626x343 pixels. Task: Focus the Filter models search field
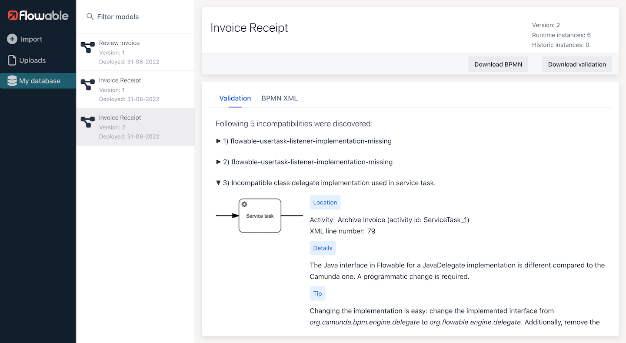(139, 17)
